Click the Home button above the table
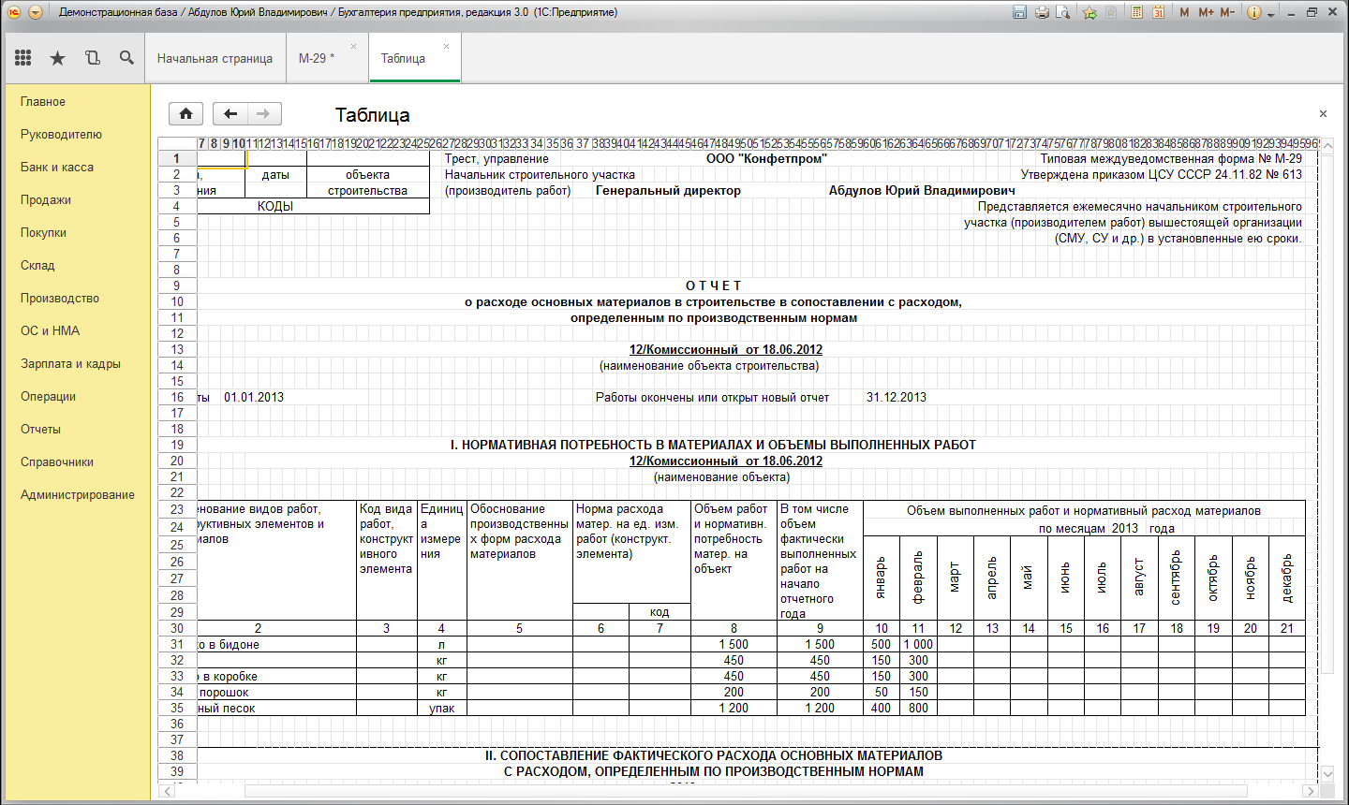This screenshot has height=805, width=1349. point(185,113)
